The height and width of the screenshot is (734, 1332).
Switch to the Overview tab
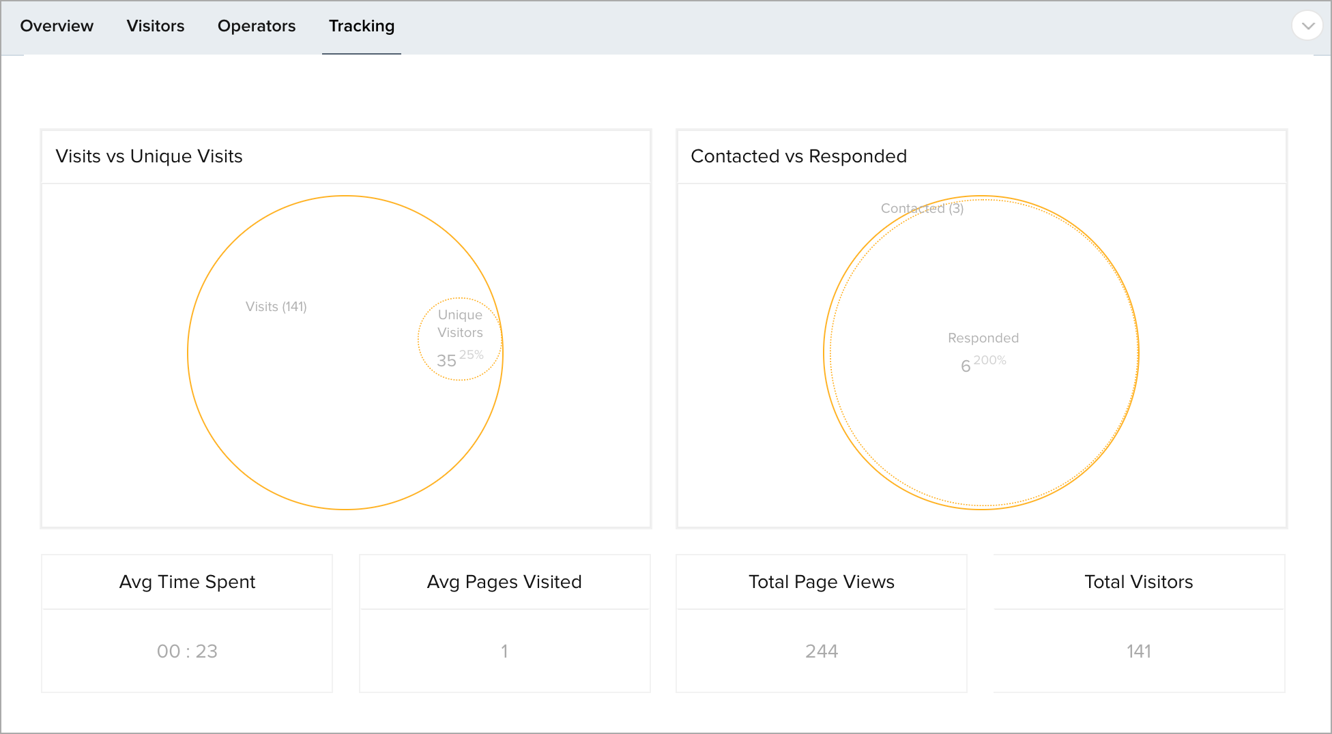(x=57, y=26)
